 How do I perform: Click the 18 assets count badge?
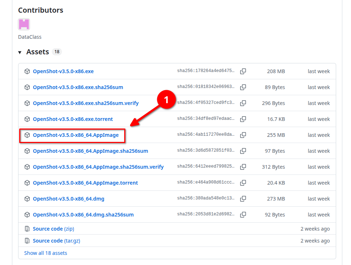[57, 52]
